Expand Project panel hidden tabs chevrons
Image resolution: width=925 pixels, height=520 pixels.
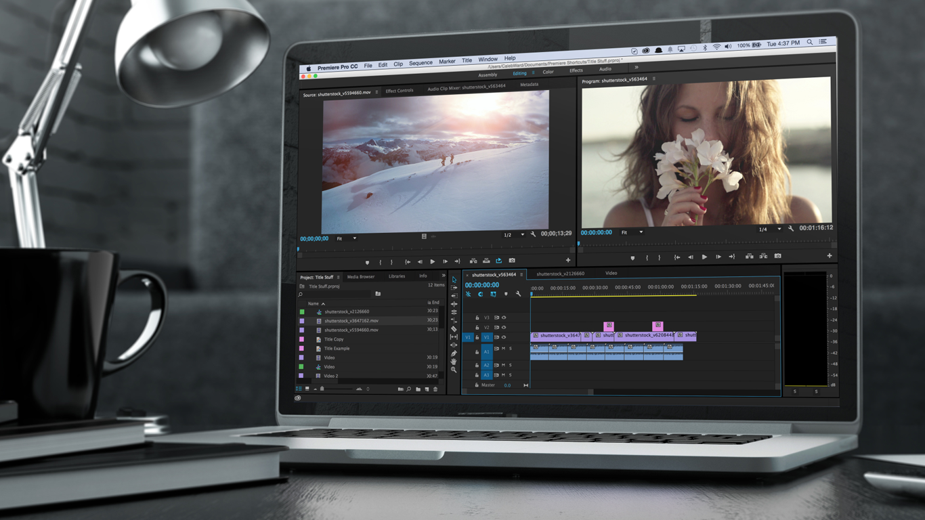pos(444,276)
